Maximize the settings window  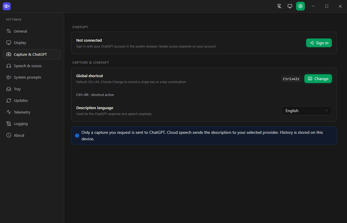[327, 6]
